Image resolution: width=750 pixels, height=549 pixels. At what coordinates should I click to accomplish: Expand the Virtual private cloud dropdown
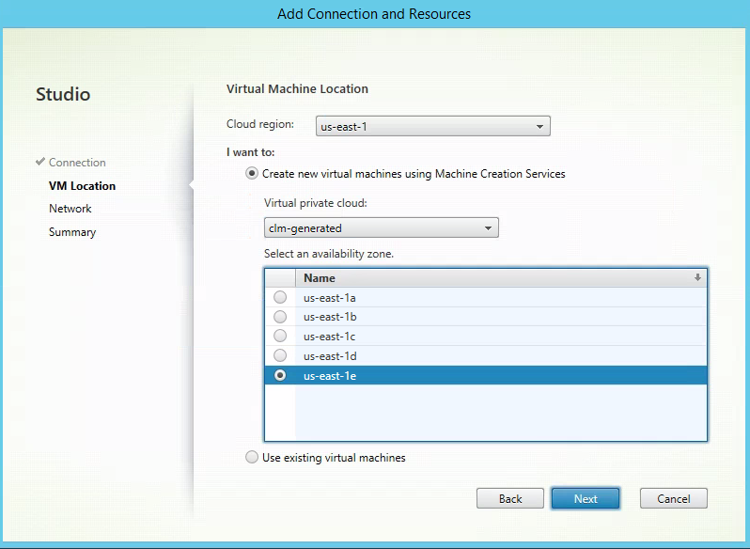click(x=381, y=228)
